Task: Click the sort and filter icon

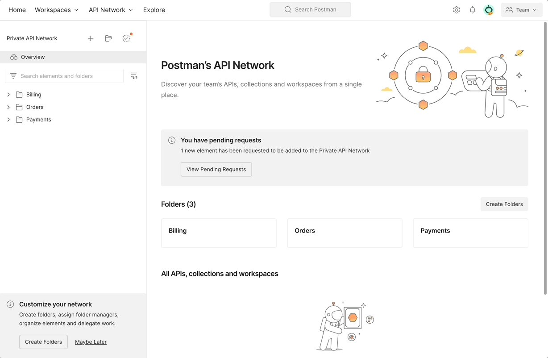Action: click(x=134, y=75)
